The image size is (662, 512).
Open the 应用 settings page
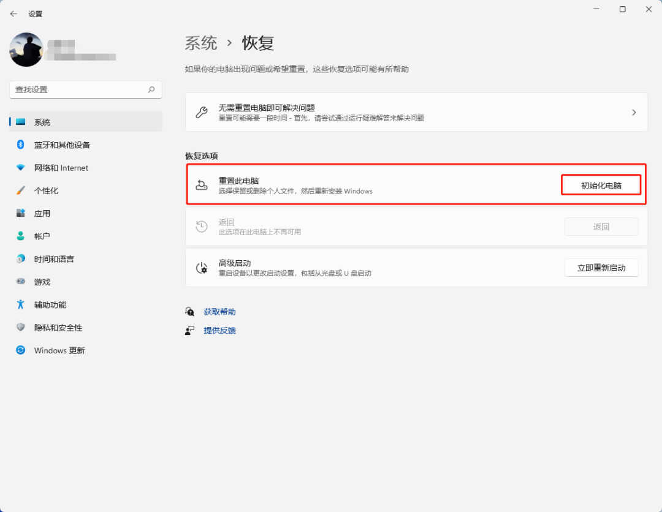(42, 213)
